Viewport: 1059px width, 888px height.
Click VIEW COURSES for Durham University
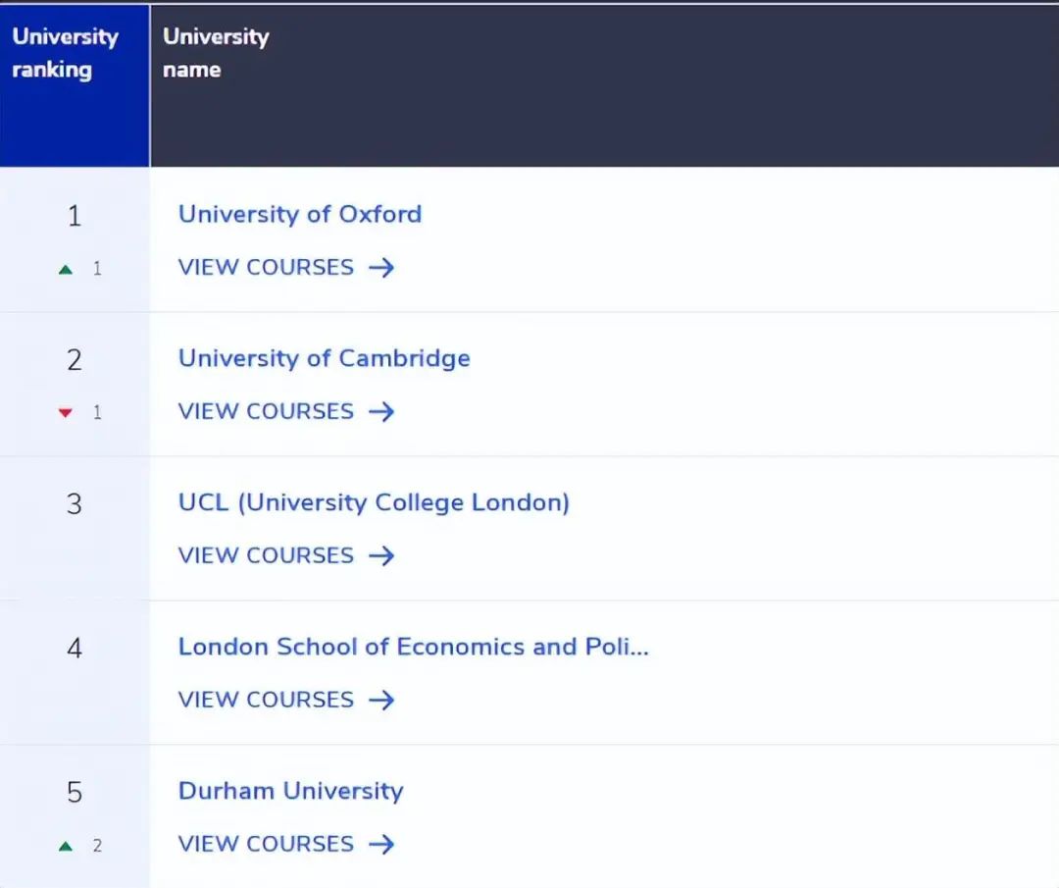tap(266, 844)
